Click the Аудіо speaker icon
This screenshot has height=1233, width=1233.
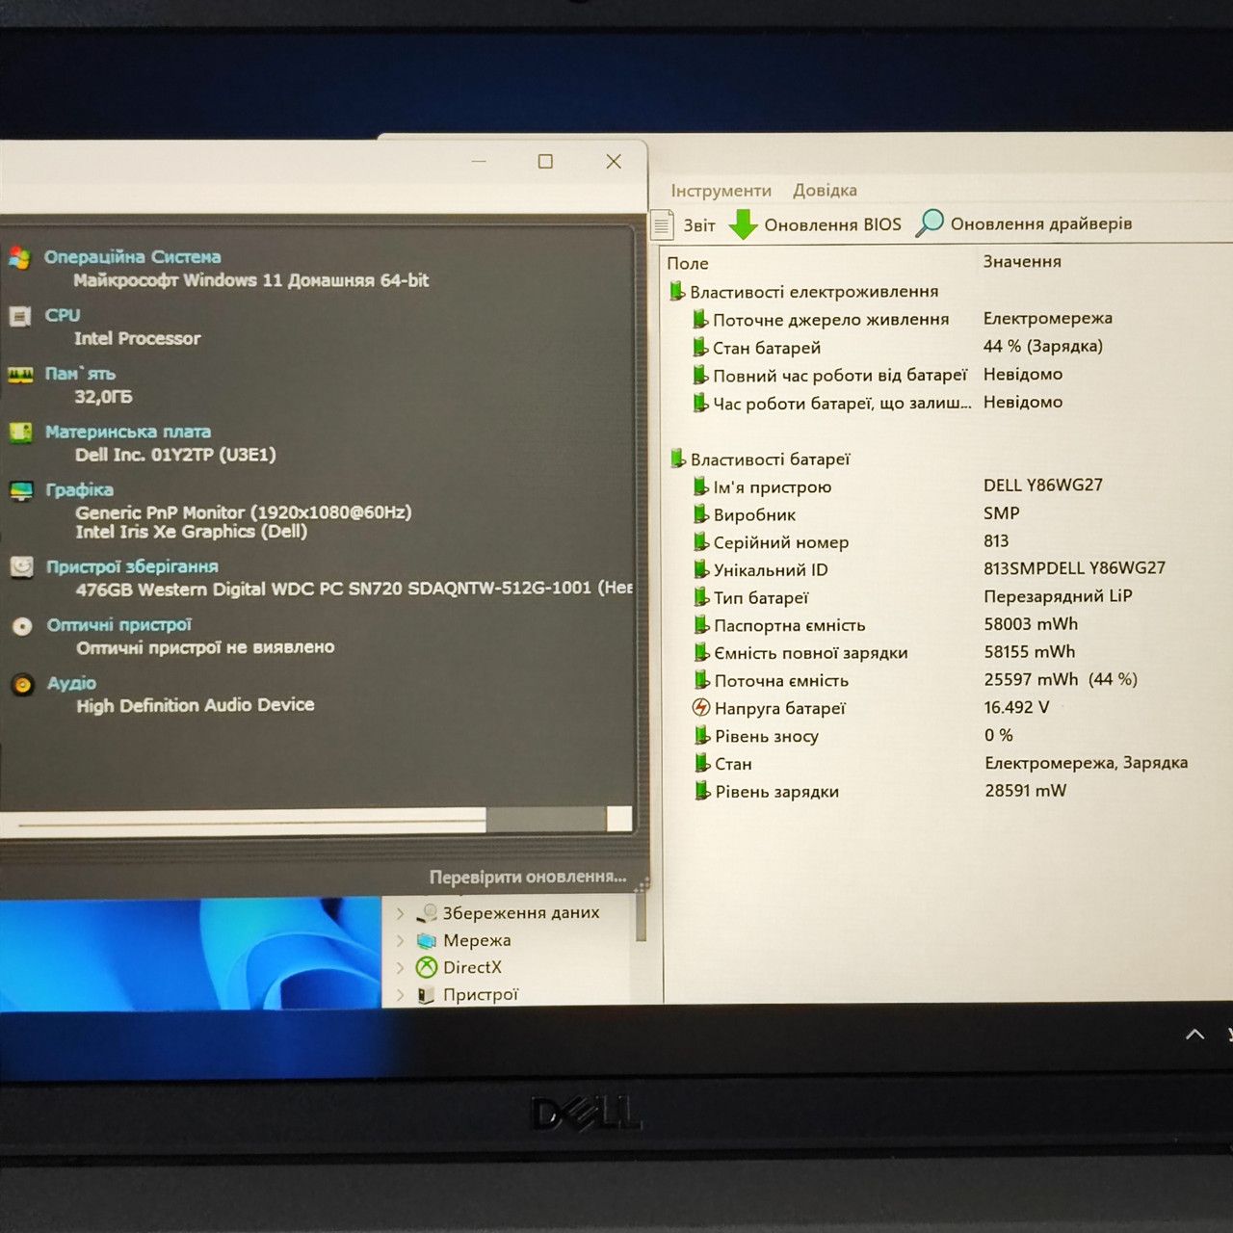22,685
